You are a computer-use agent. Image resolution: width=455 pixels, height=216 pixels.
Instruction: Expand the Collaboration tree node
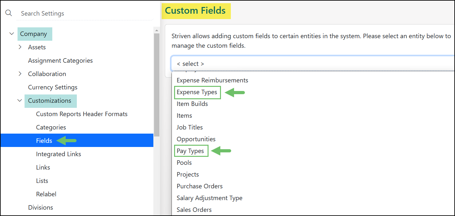coord(20,74)
